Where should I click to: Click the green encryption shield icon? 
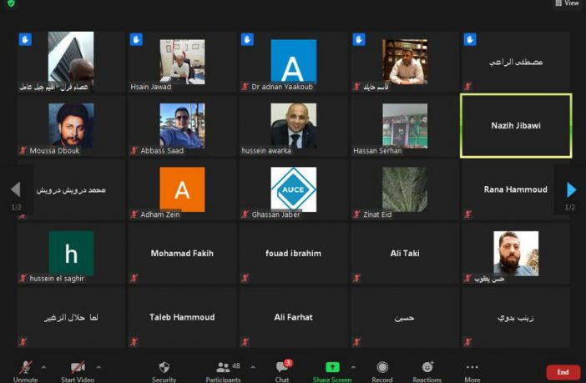(9, 4)
